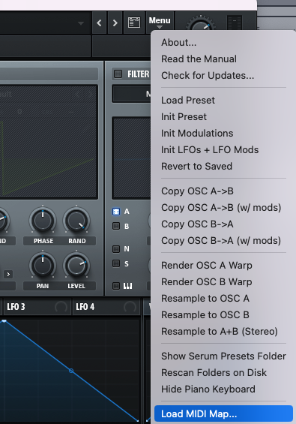Click the filter response display
The height and width of the screenshot is (424, 296).
[132, 158]
